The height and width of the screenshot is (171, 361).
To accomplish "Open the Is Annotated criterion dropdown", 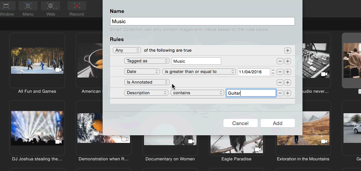I will (x=147, y=82).
